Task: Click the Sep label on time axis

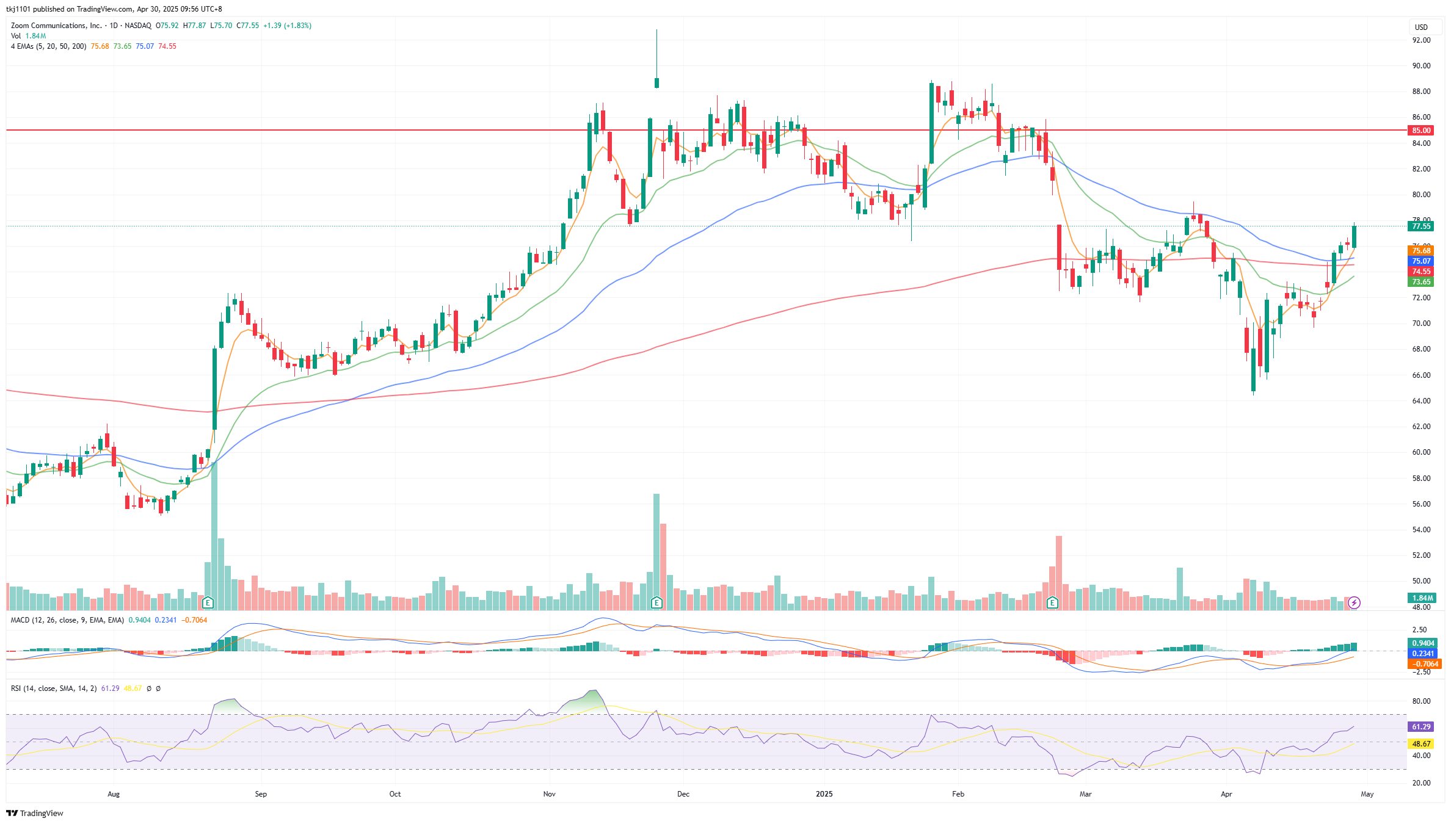Action: point(261,794)
